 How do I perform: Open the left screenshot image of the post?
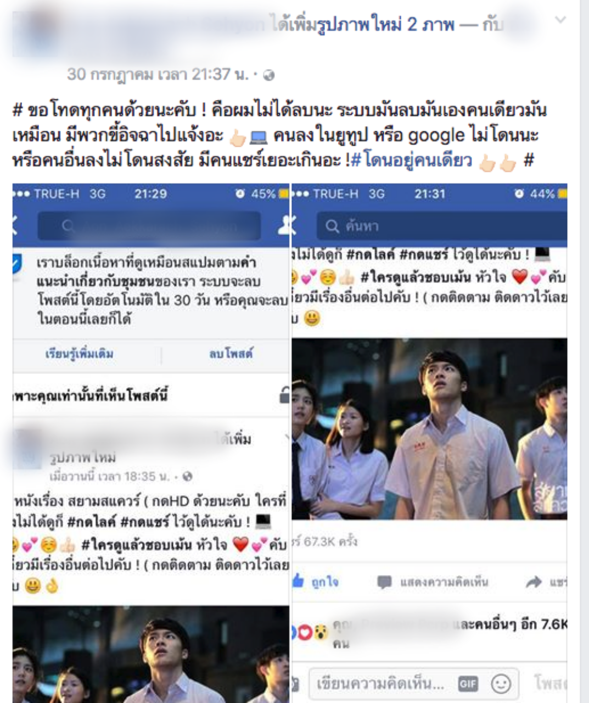pyautogui.click(x=151, y=443)
